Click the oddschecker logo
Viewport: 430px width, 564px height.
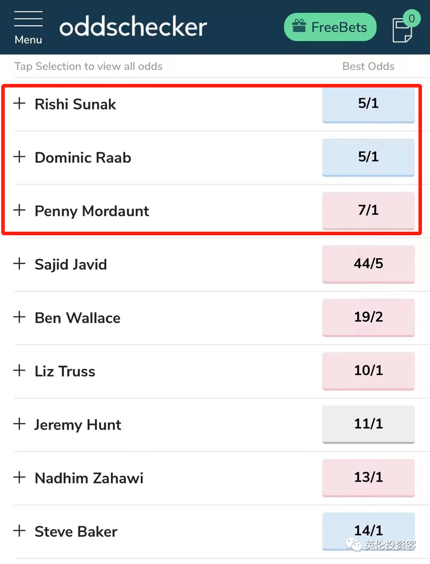133,27
